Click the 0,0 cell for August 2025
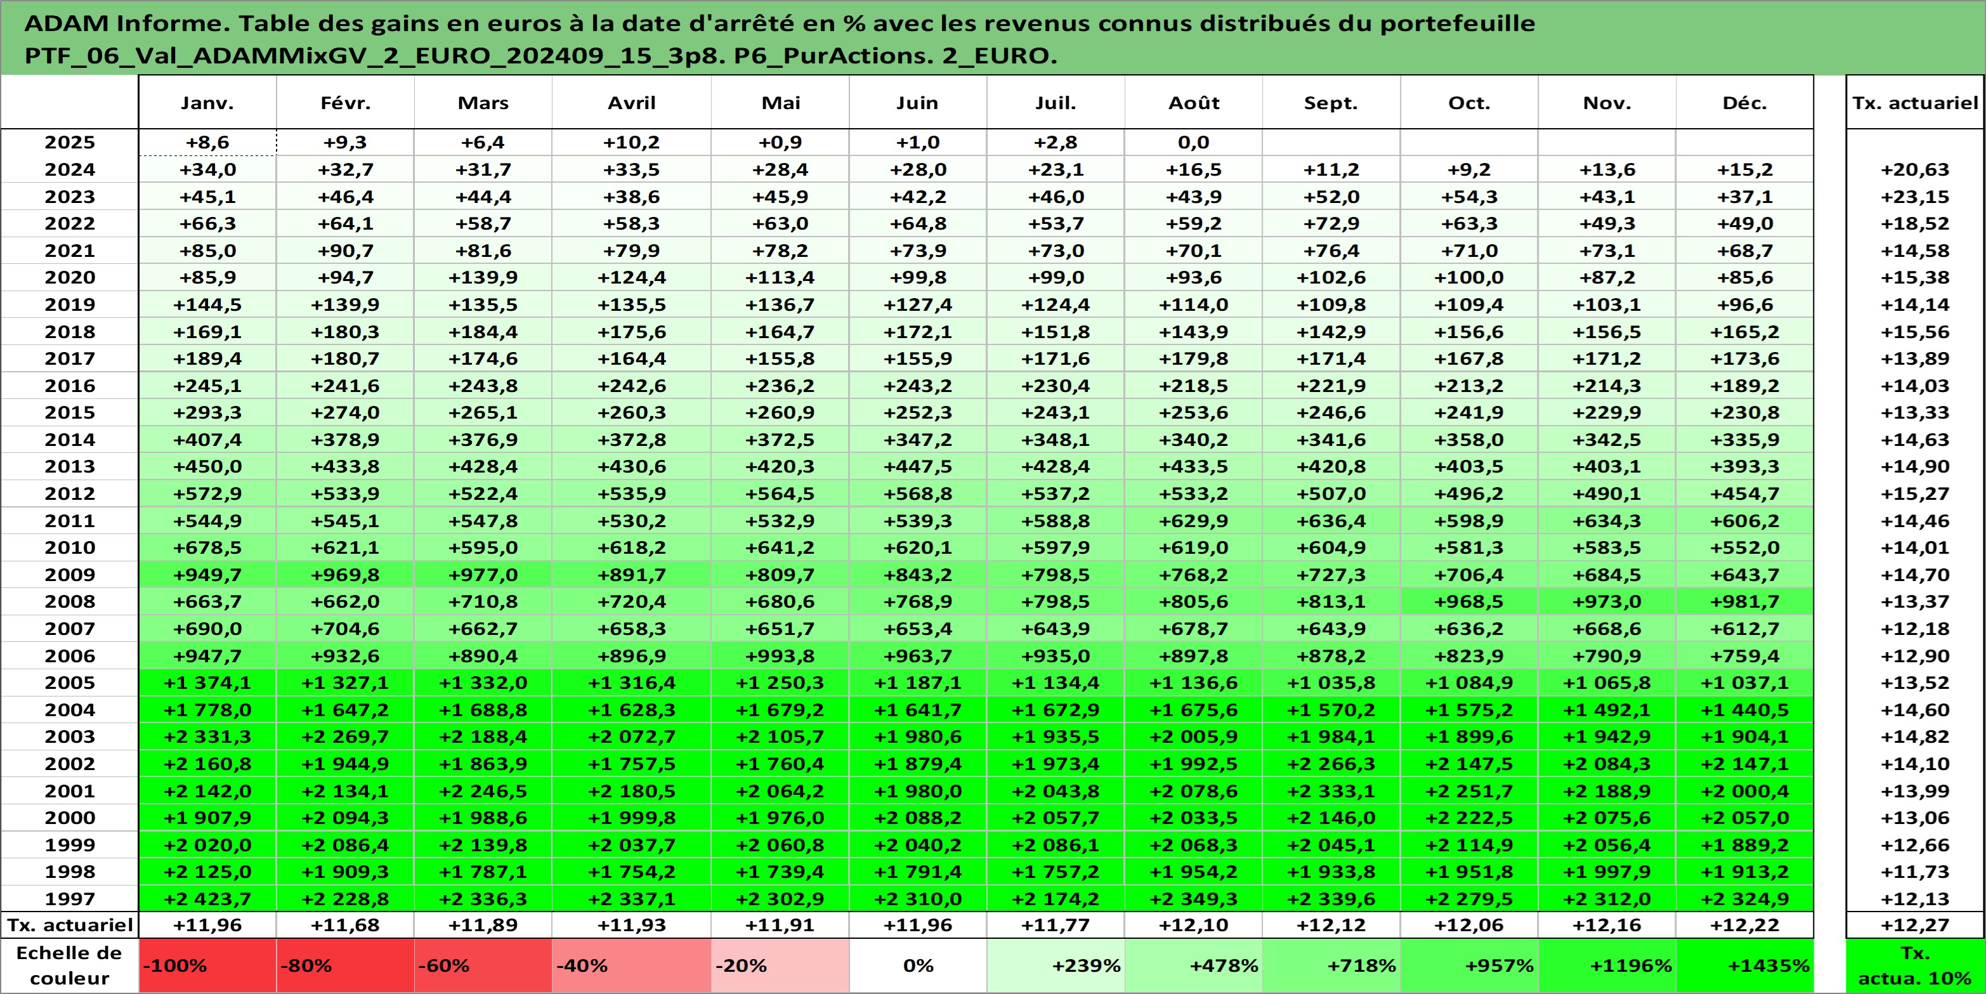The image size is (1986, 994). click(1194, 142)
